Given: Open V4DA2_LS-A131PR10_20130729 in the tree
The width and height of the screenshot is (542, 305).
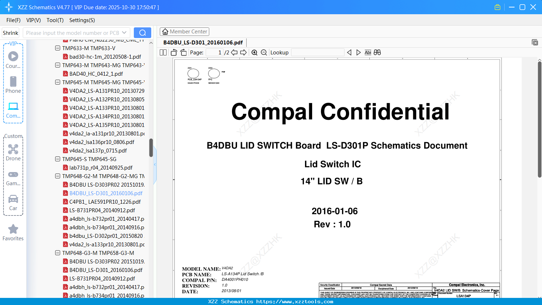Looking at the screenshot, I should [x=107, y=91].
